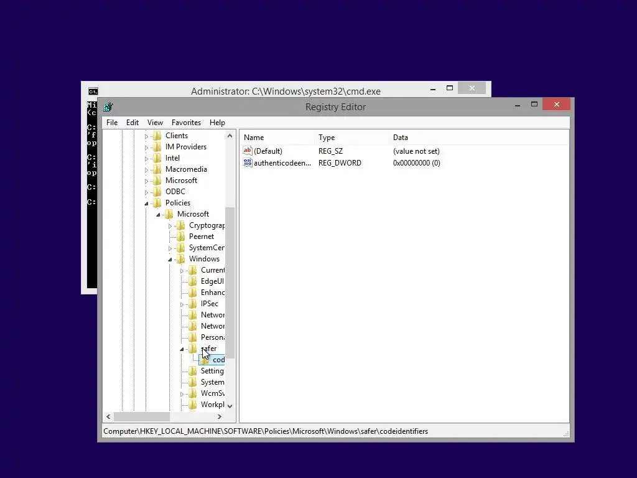Screen dimensions: 637x478
Task: Collapse the safer key
Action: click(x=182, y=349)
